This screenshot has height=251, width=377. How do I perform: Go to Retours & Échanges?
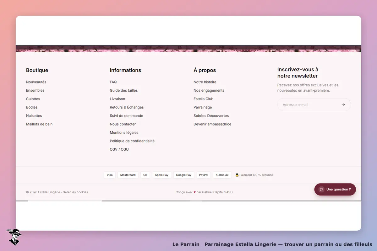click(127, 107)
